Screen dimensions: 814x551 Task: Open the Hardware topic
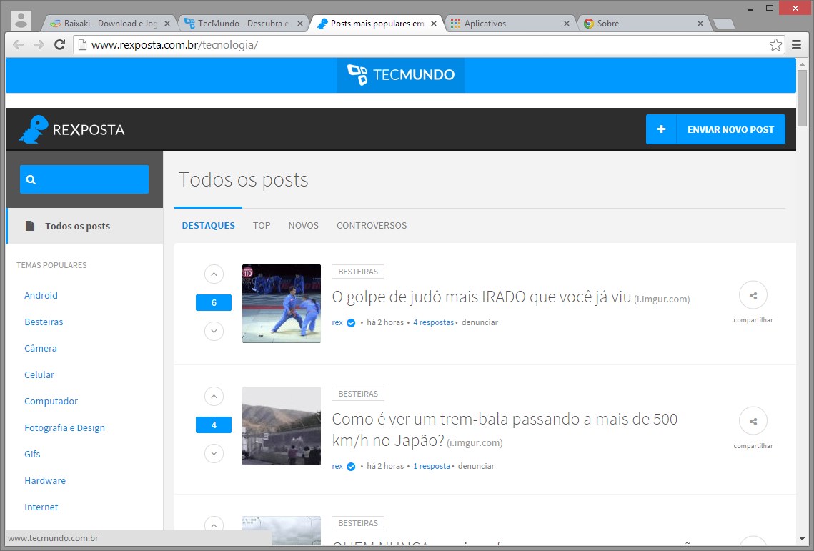click(45, 481)
